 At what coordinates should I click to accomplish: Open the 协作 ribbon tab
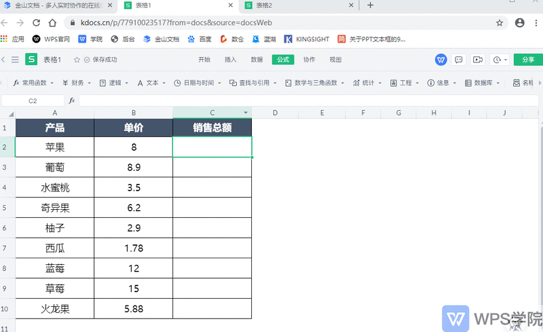[x=309, y=60]
